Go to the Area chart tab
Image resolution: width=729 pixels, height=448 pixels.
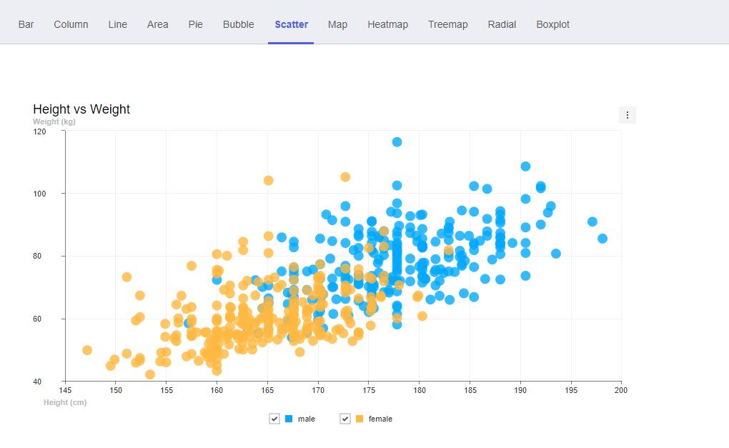click(x=158, y=24)
